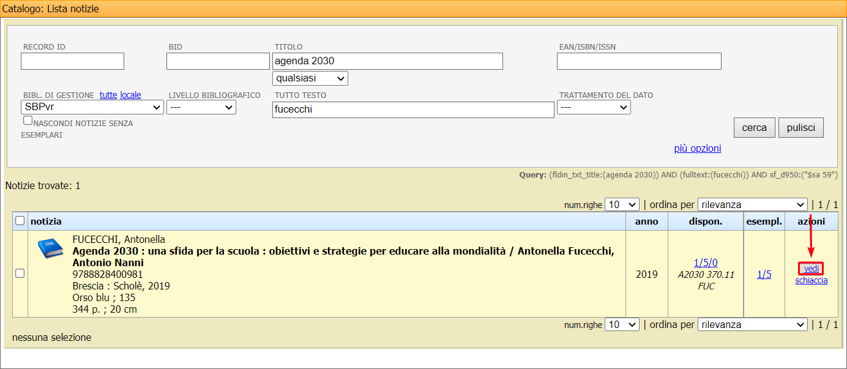Change top num.righe rows dropdown

(x=621, y=204)
